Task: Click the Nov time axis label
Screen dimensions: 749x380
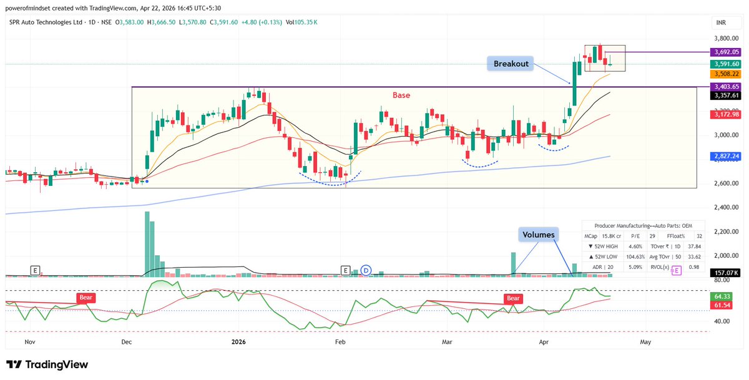Action: (x=30, y=342)
